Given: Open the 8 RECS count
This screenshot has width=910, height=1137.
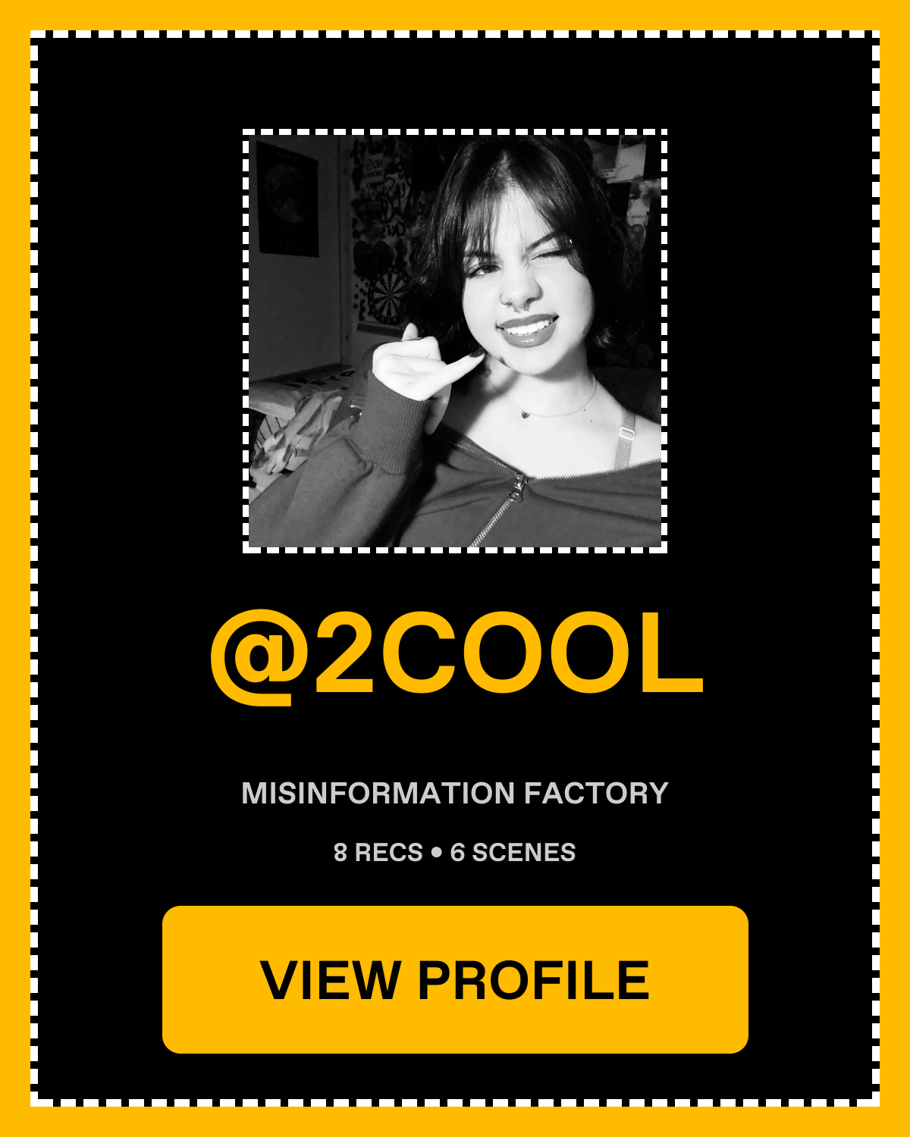Looking at the screenshot, I should click(x=378, y=853).
